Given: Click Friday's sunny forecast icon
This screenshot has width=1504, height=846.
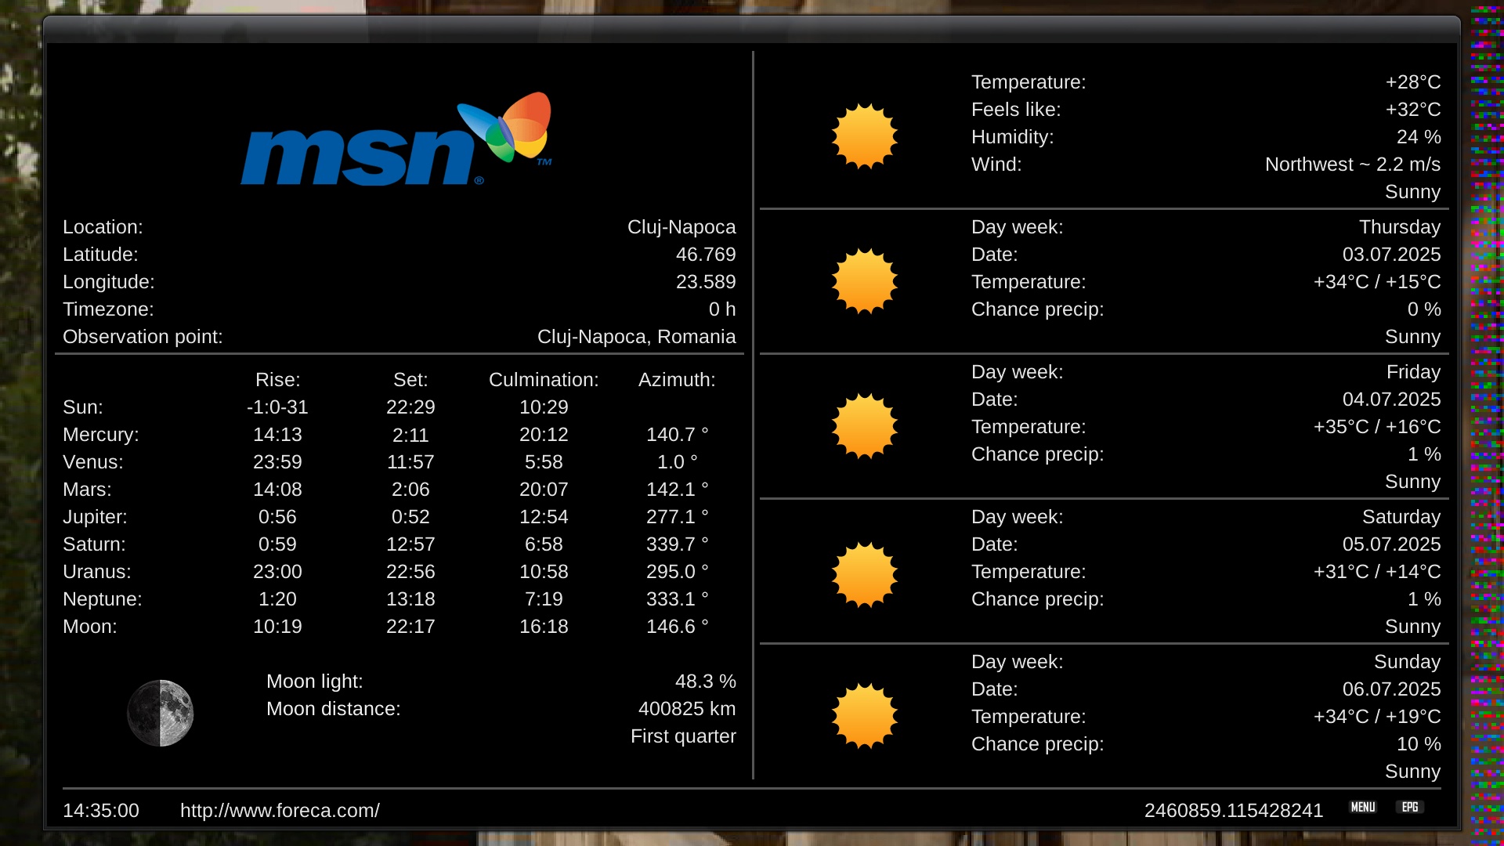Looking at the screenshot, I should [864, 426].
